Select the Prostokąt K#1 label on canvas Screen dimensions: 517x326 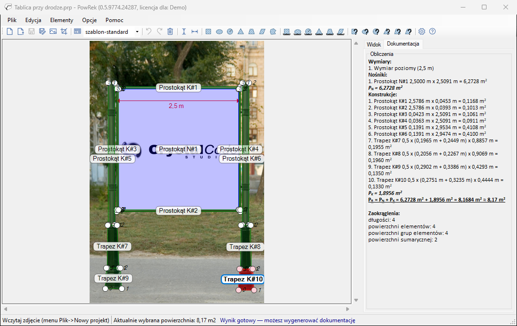click(x=178, y=87)
